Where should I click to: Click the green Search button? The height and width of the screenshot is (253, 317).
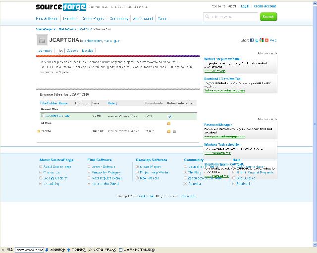tap(268, 17)
